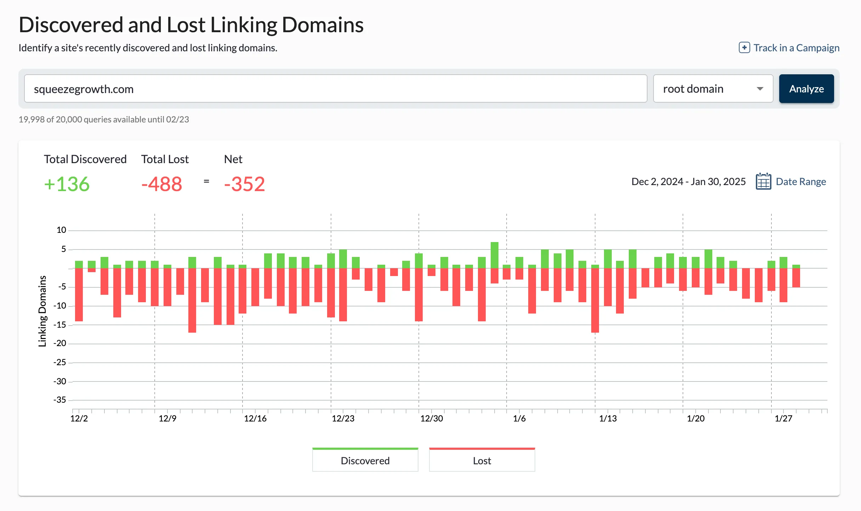This screenshot has width=861, height=511.
Task: Click the calendar icon next to Date Range
Action: click(x=763, y=182)
